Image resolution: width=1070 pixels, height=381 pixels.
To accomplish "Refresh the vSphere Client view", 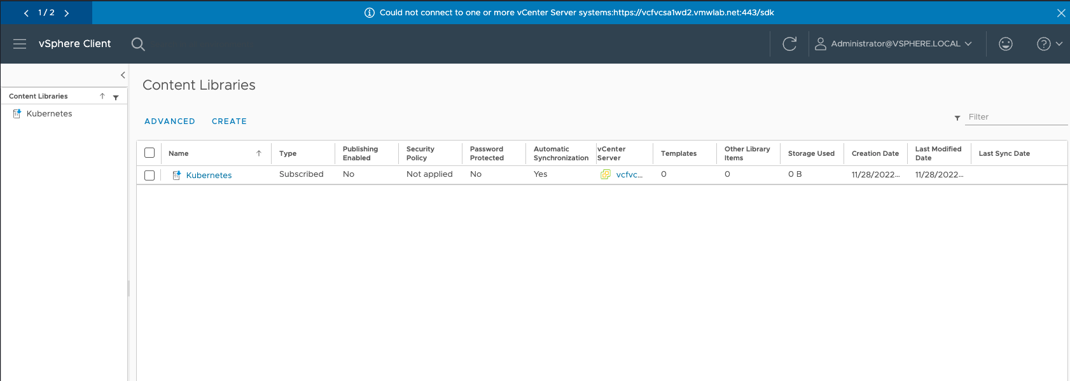I will (789, 44).
